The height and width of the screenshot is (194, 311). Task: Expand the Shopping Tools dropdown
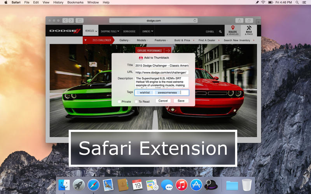click(110, 31)
